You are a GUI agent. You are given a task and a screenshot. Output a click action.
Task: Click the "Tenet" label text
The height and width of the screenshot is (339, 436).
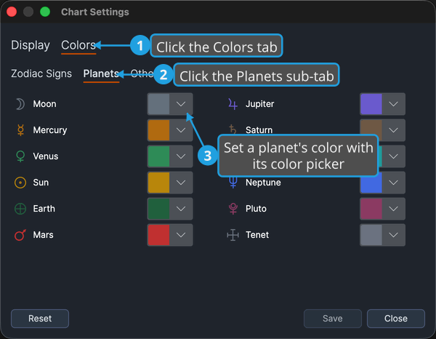click(257, 235)
